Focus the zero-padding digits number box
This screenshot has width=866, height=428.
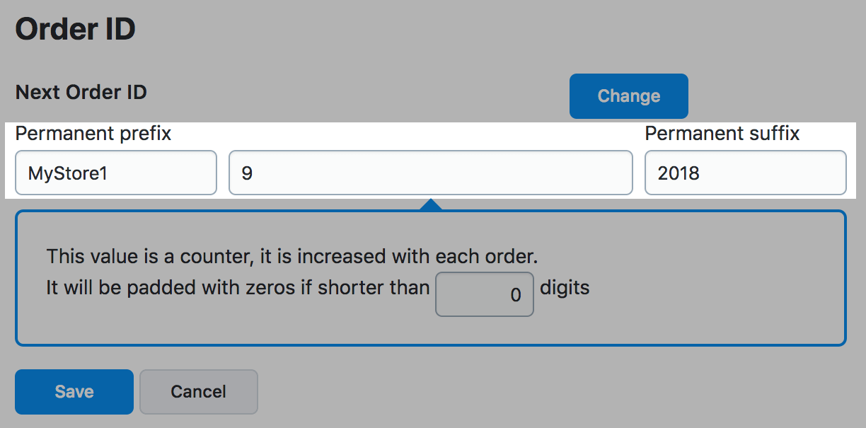[484, 294]
